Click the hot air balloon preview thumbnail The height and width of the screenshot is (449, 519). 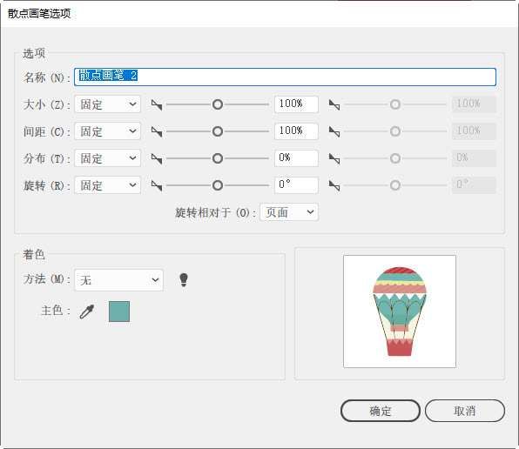400,312
